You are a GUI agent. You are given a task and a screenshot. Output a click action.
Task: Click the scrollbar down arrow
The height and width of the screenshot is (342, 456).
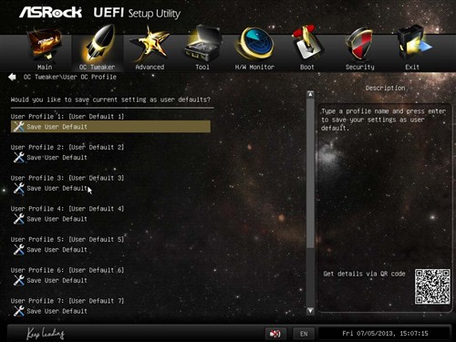pyautogui.click(x=310, y=310)
